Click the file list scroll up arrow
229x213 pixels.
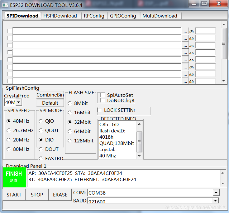click(224, 24)
